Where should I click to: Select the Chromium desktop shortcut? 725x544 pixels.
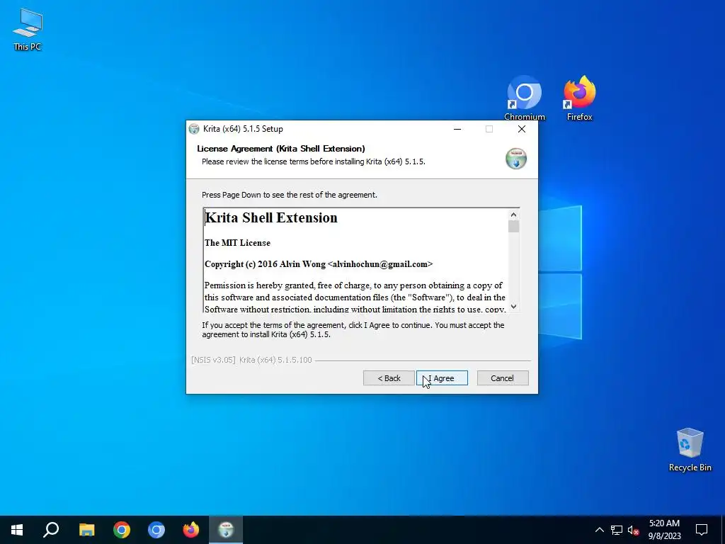pyautogui.click(x=525, y=98)
